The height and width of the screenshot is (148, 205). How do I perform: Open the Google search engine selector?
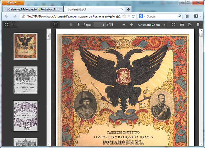(142, 16)
